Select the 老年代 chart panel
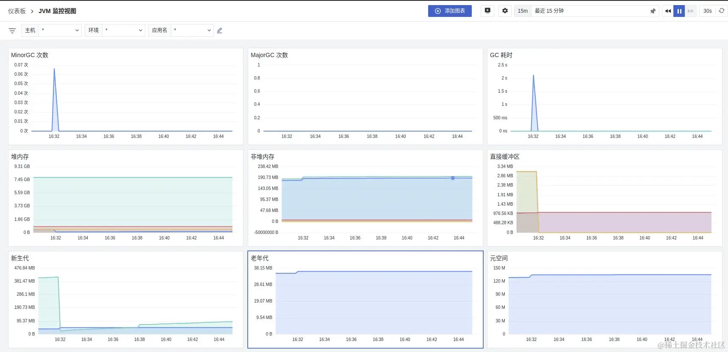This screenshot has width=728, height=352. pos(365,300)
